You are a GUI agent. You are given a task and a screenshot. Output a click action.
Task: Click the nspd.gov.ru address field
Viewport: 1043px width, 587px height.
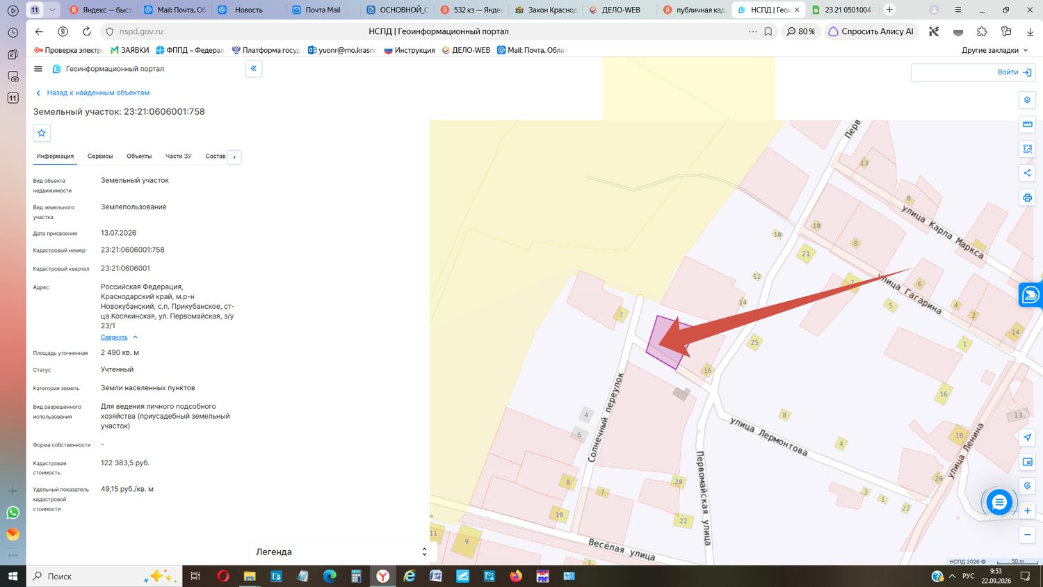141,31
